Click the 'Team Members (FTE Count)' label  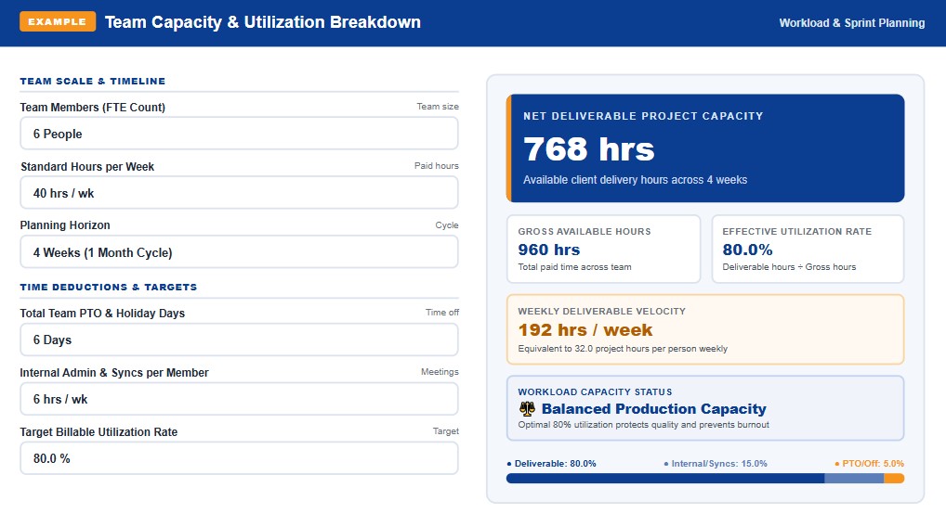click(x=92, y=108)
